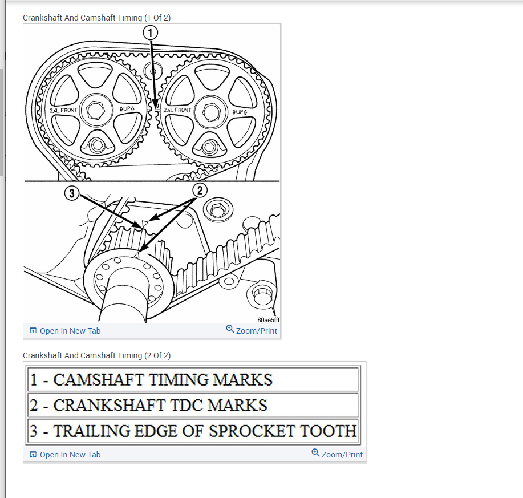This screenshot has height=498, width=523.
Task: Click the timing diagram's 'Open In New Tab' icon
Action: click(33, 330)
